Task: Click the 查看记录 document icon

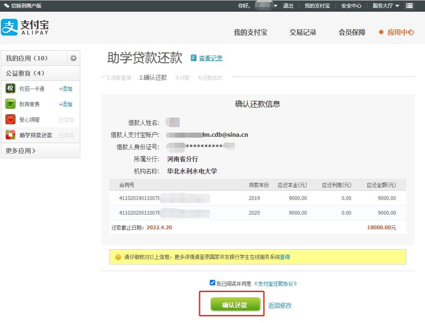Action: pos(194,58)
